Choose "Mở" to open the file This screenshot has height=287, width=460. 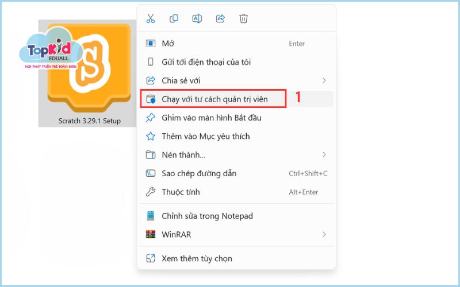236,44
